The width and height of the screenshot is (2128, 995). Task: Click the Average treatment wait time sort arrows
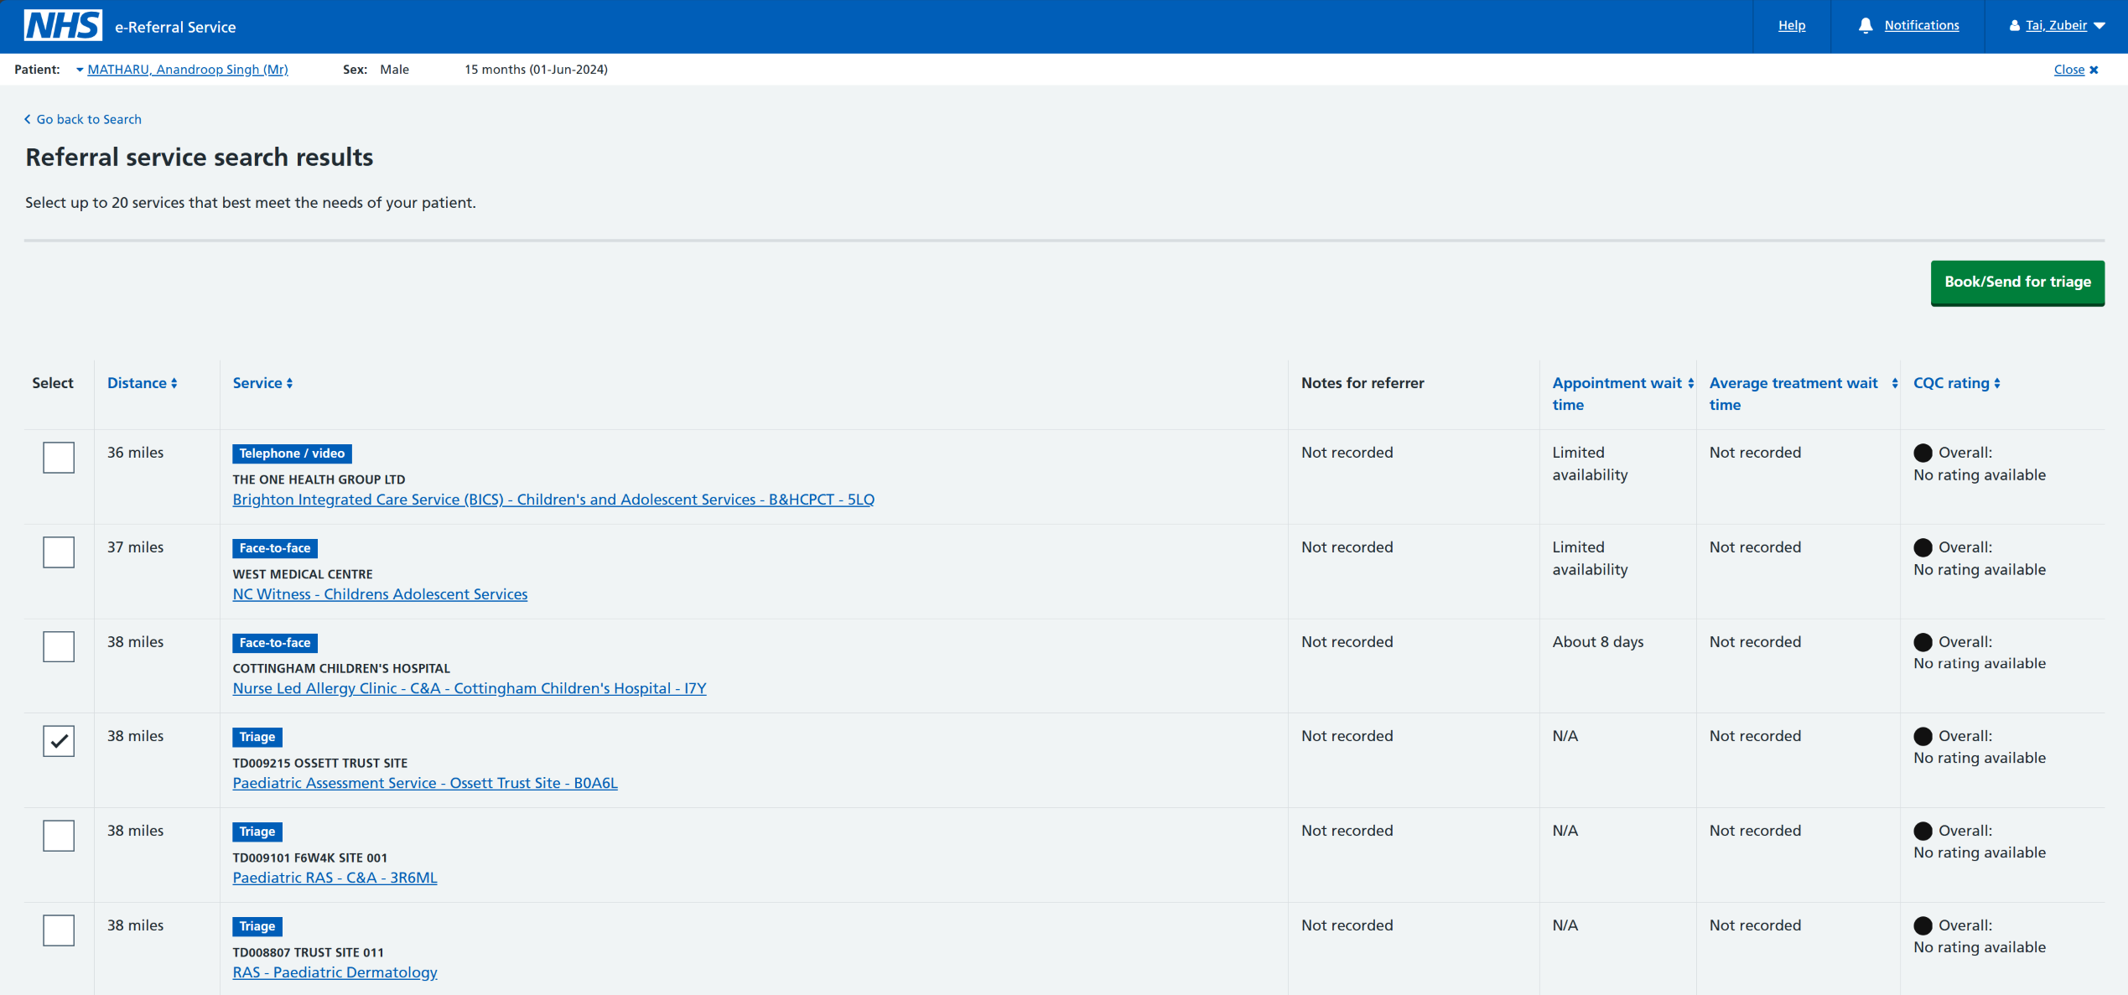[x=1895, y=383]
